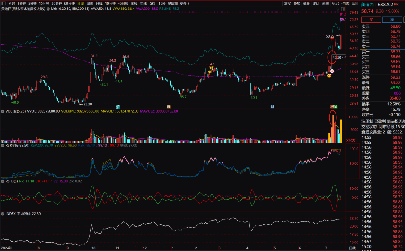Click the red info icon beside 美迪西
This screenshot has width=405, height=251.
pyautogui.click(x=375, y=5)
